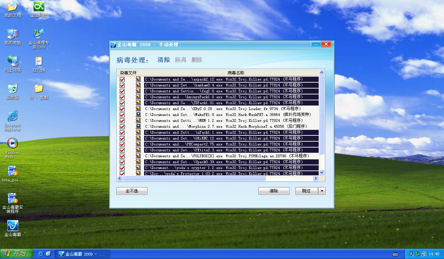Open the 我的文档 desktop icon
The width and height of the screenshot is (444, 259).
click(x=12, y=9)
